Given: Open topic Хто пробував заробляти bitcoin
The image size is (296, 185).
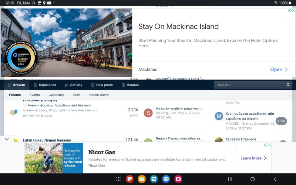Looking at the screenshot, I should point(250,116).
